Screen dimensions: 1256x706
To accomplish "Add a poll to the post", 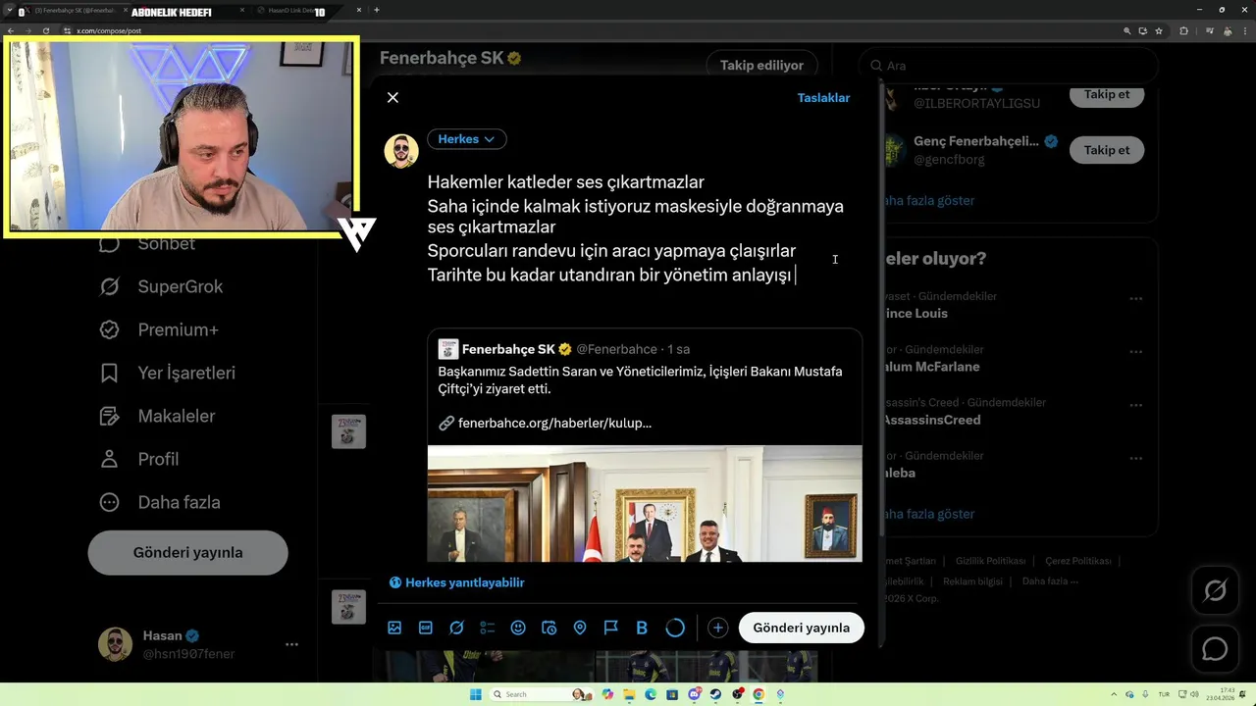I will click(488, 628).
